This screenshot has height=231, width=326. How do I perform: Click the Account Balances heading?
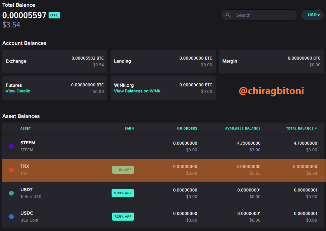coord(24,43)
